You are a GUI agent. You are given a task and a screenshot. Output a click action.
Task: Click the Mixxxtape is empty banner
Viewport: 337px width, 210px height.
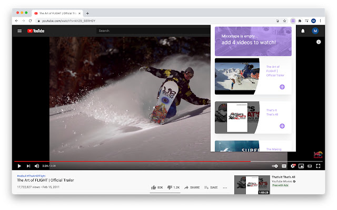(253, 41)
